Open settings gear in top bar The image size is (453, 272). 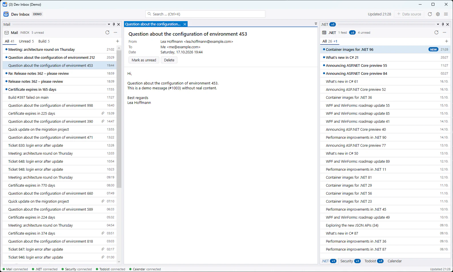(x=438, y=14)
